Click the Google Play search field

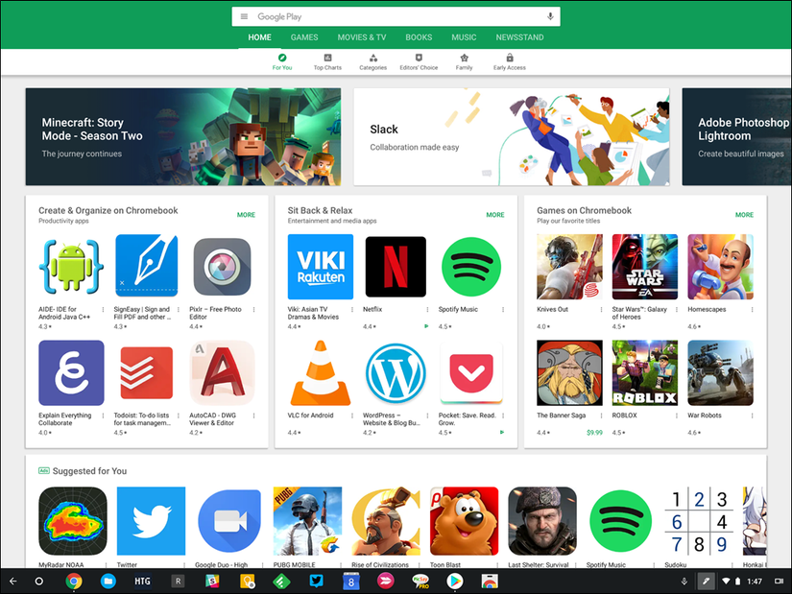pyautogui.click(x=396, y=16)
